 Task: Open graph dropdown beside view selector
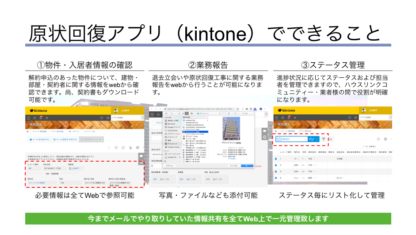(x=313, y=139)
